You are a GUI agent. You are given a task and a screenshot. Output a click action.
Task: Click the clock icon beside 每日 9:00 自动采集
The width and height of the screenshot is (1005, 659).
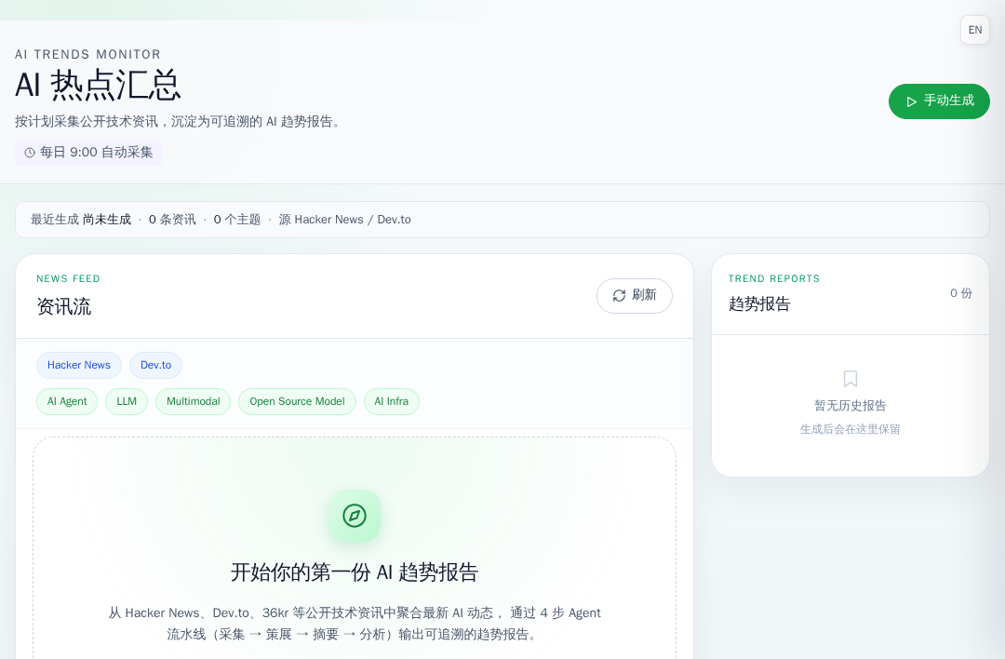coord(30,153)
